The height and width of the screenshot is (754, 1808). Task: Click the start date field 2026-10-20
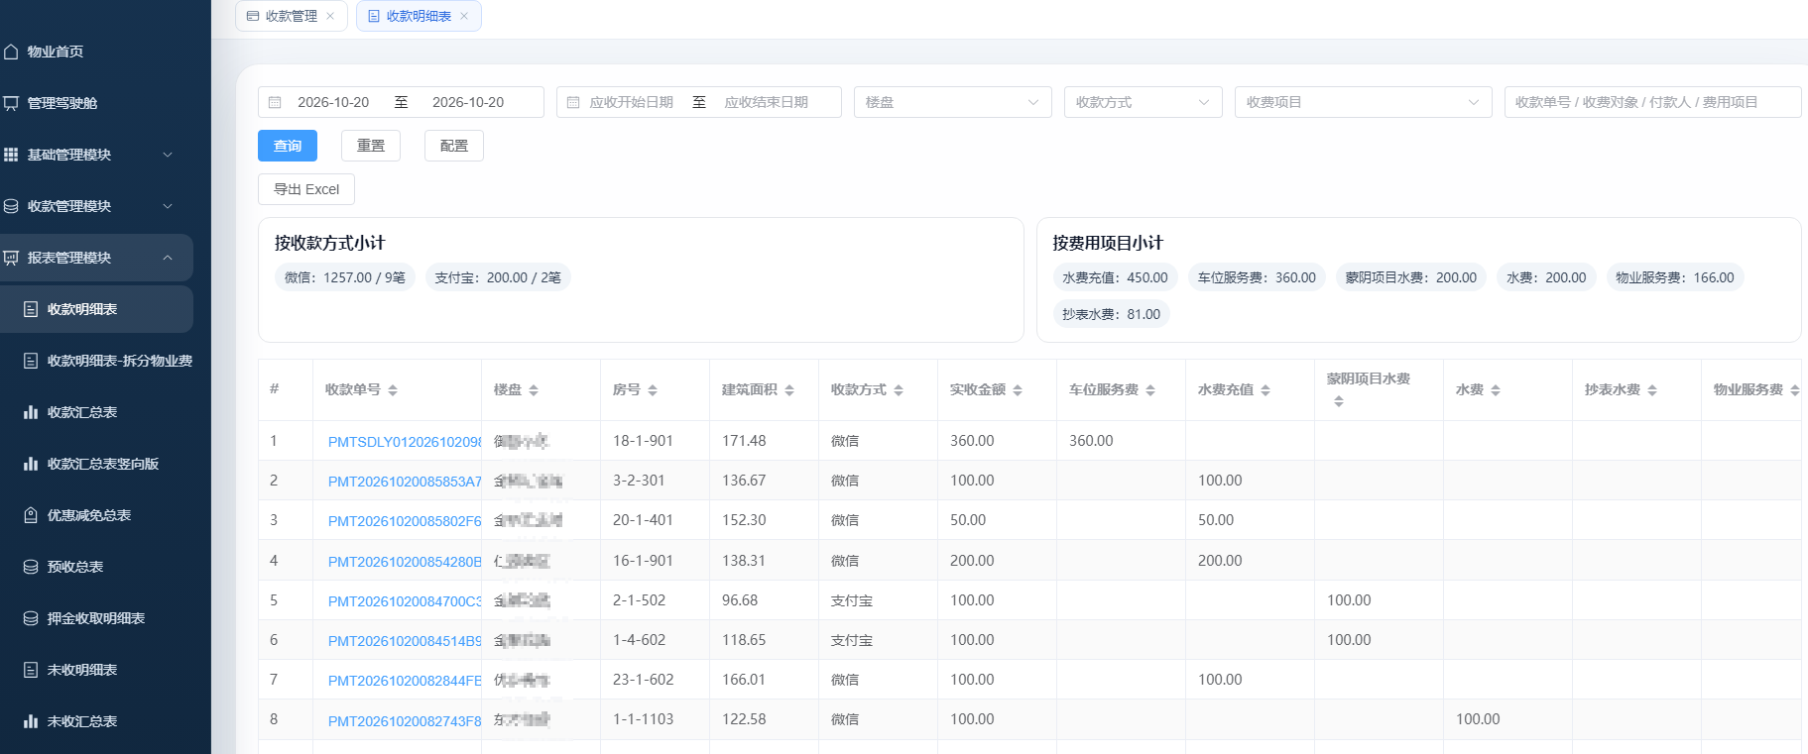point(333,102)
